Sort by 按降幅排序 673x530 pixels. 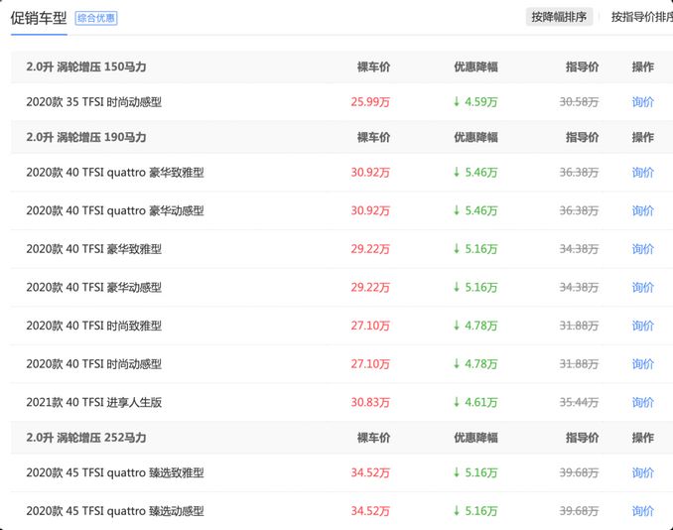pos(559,17)
